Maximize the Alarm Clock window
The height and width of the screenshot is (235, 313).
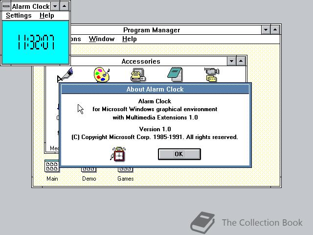(64, 6)
